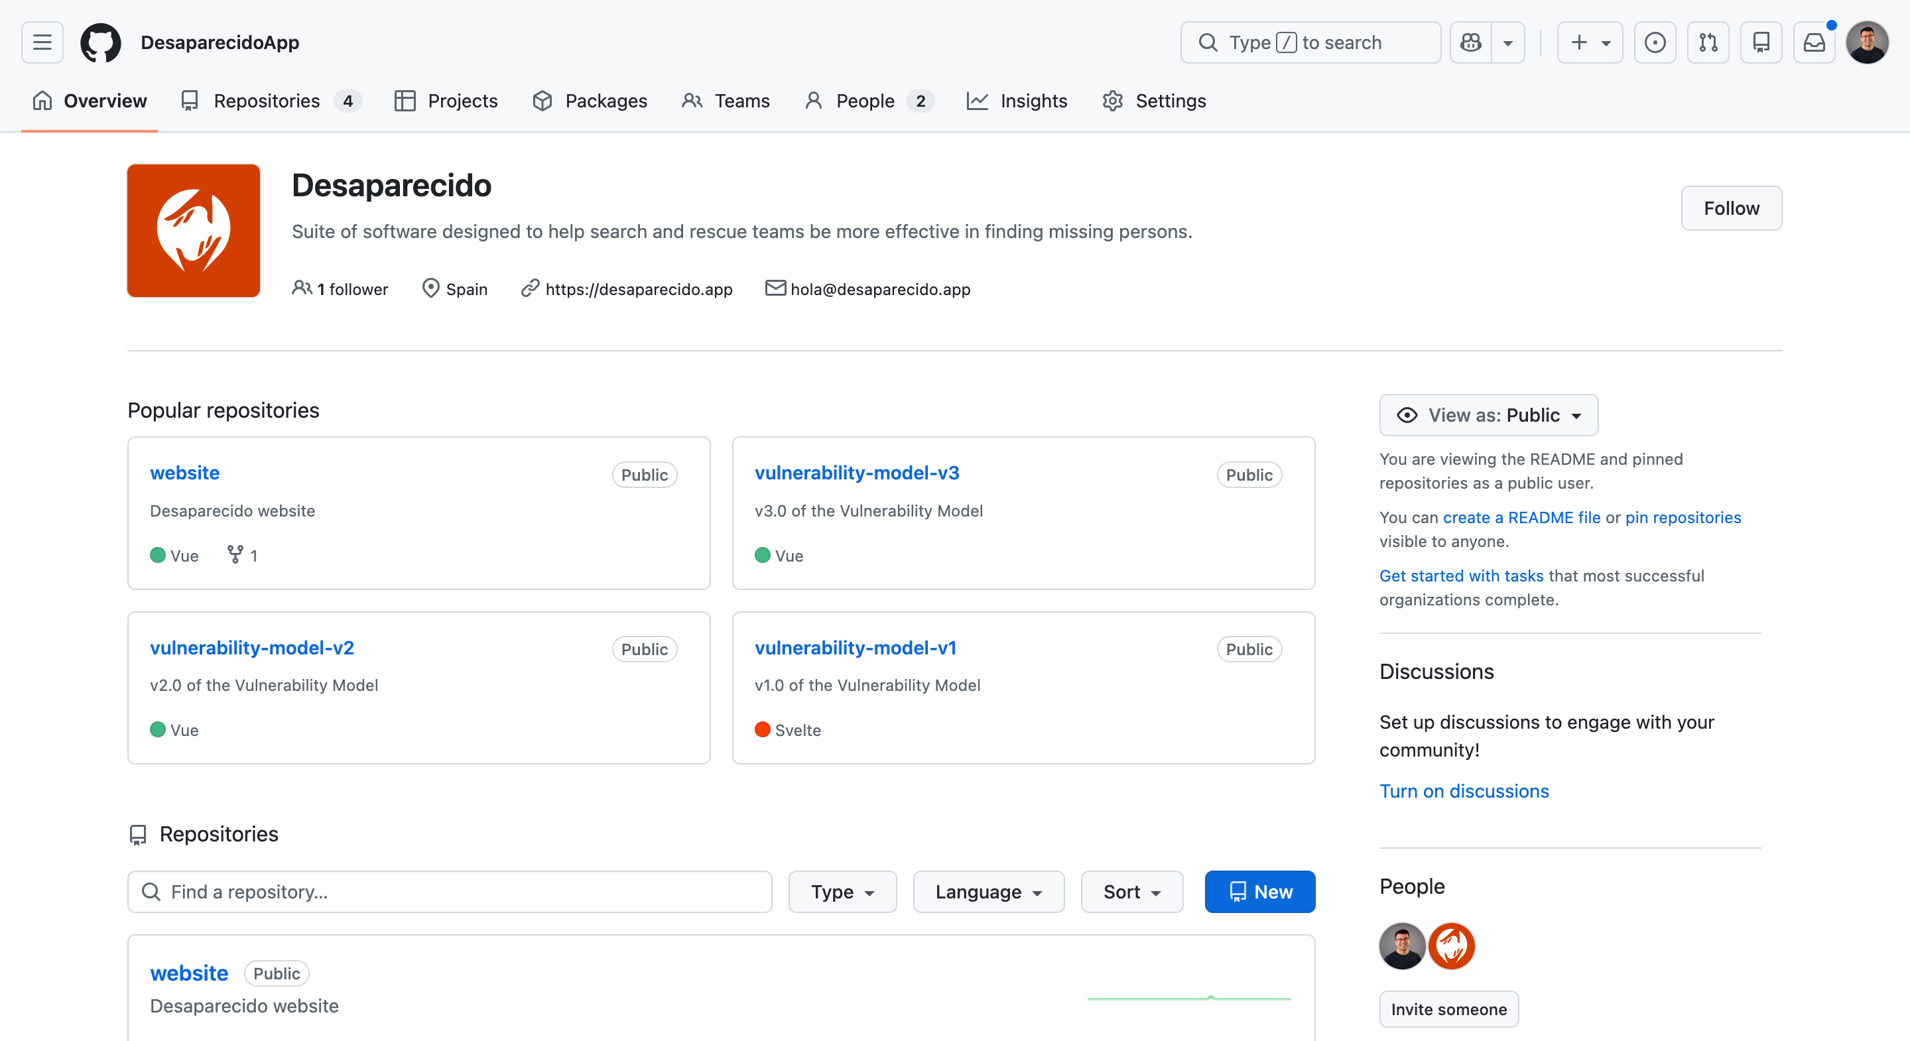The width and height of the screenshot is (1910, 1041).
Task: Open the website link in repositories list
Action: coord(189,973)
